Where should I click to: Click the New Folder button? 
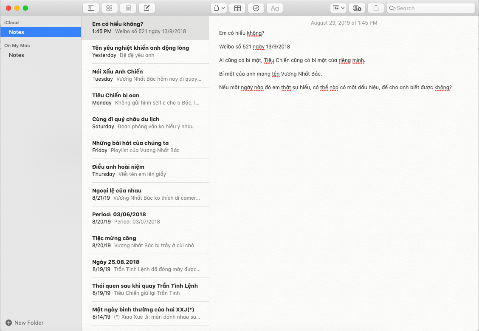click(x=25, y=323)
